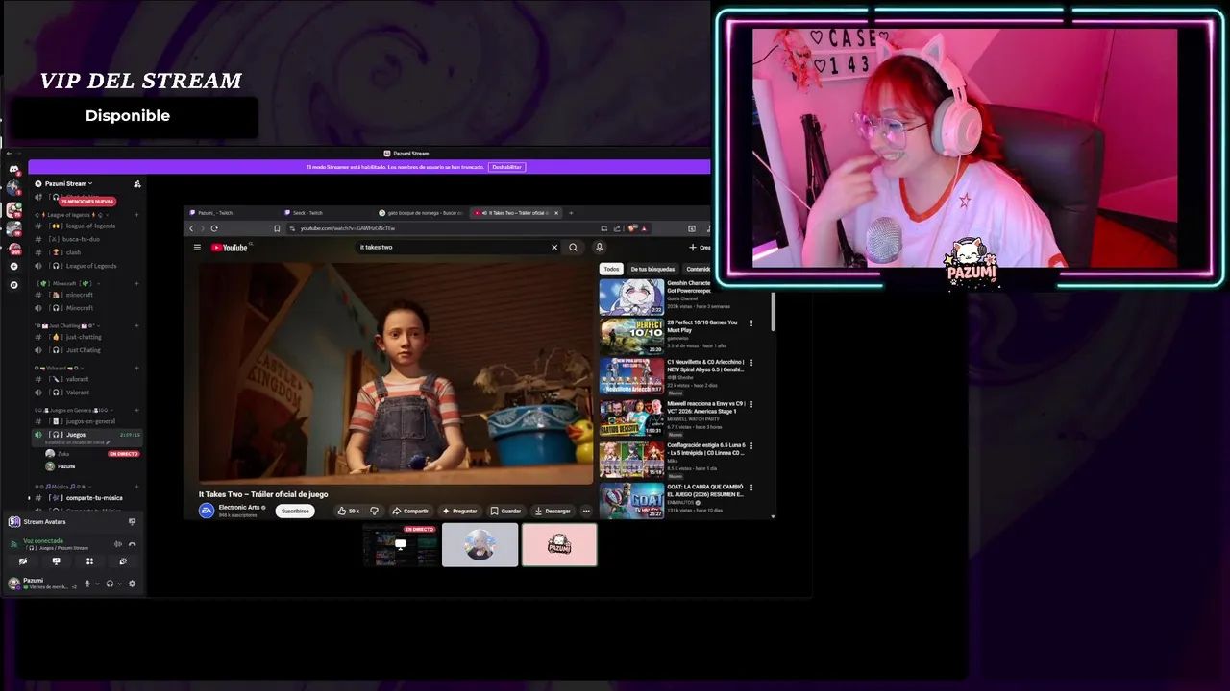
Task: Click the youtube.com address bar URL
Action: pyautogui.click(x=348, y=228)
